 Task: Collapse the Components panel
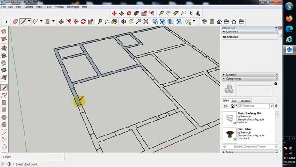pyautogui.click(x=224, y=78)
